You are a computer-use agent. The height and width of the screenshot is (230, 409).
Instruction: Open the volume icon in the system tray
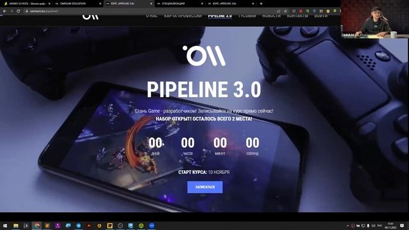373,226
